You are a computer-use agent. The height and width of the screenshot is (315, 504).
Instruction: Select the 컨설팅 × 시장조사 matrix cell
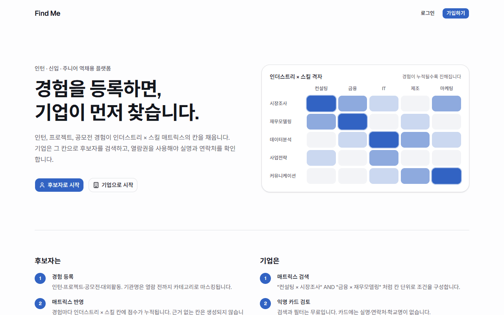click(x=321, y=104)
